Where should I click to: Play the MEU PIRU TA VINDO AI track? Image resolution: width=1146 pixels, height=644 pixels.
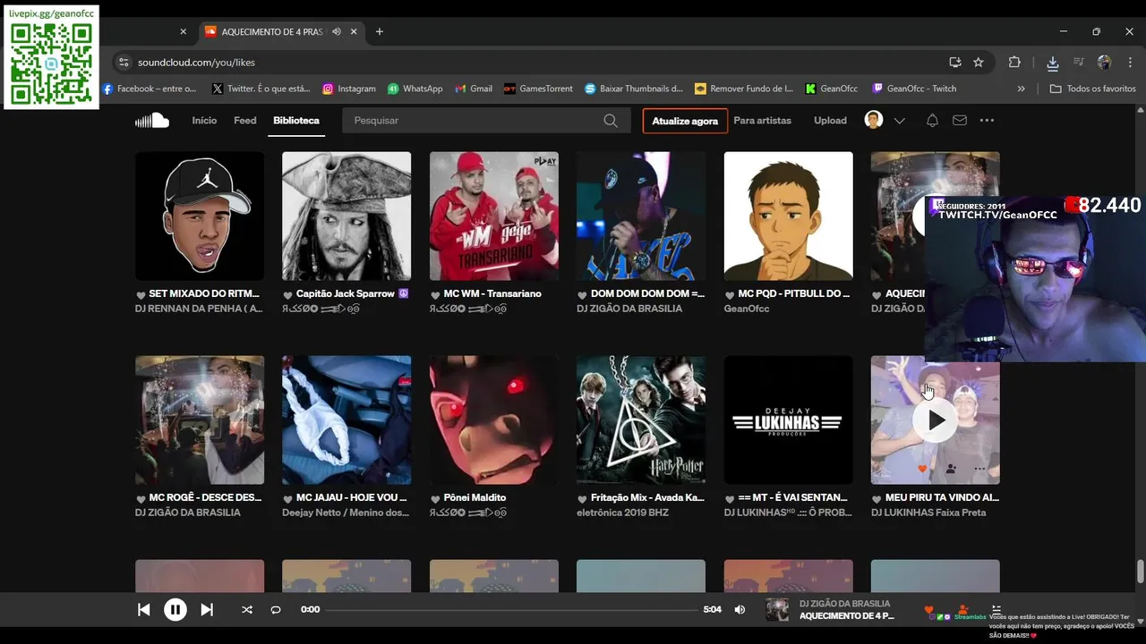click(x=936, y=420)
